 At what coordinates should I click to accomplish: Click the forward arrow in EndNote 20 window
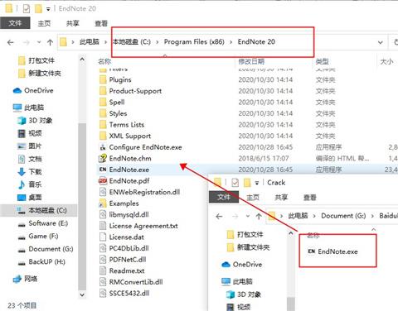[x=27, y=42]
